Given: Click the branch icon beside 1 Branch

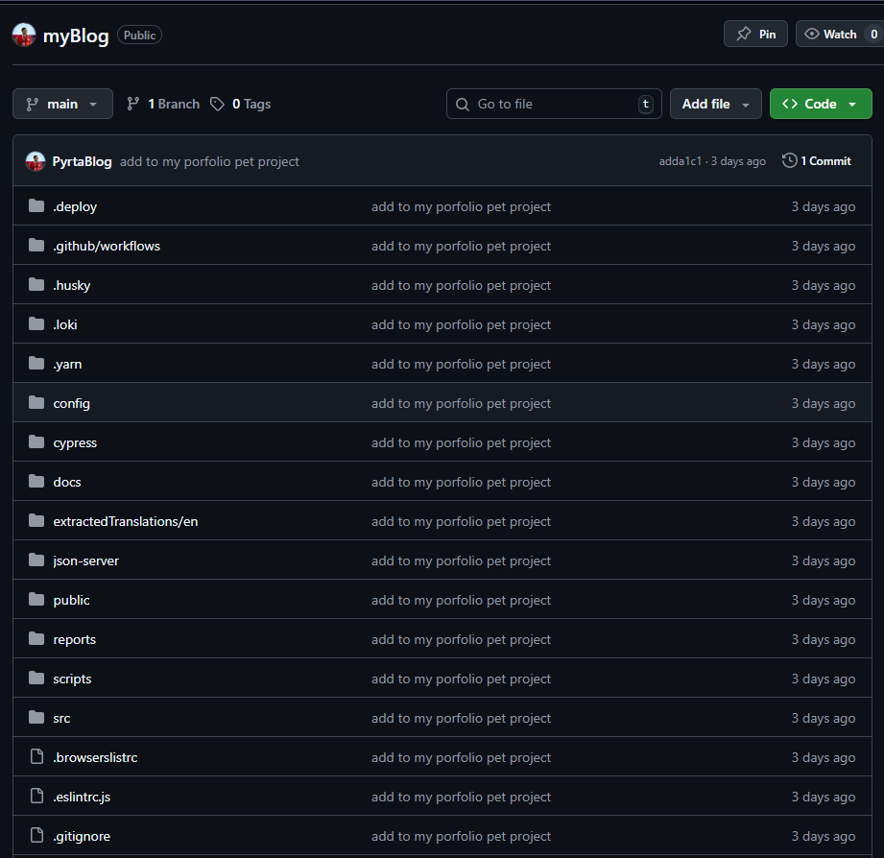Looking at the screenshot, I should (x=133, y=104).
